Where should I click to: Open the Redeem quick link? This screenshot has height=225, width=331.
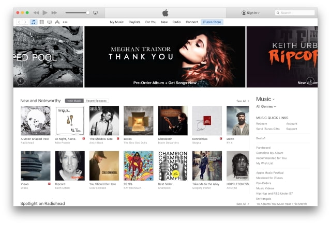(x=262, y=124)
